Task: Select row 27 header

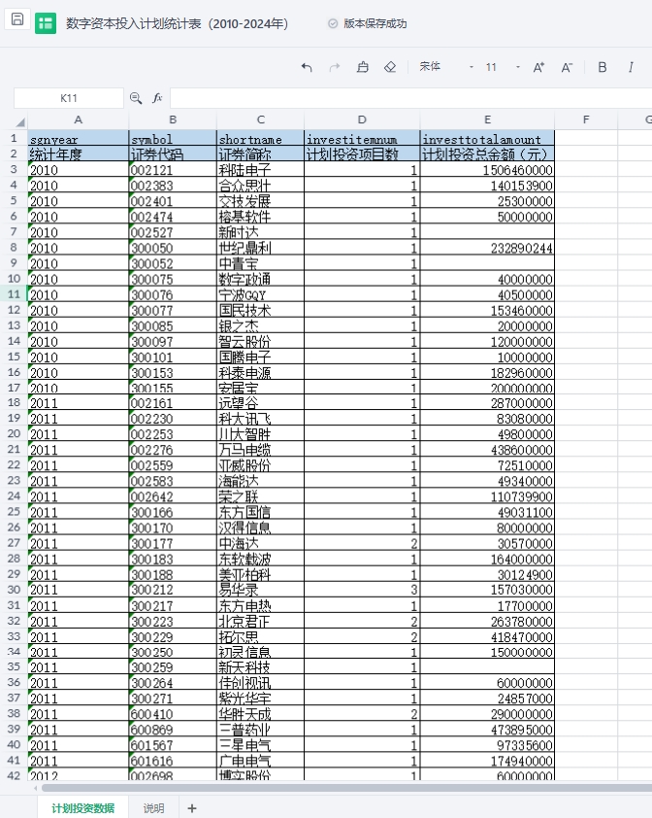Action: [x=15, y=543]
